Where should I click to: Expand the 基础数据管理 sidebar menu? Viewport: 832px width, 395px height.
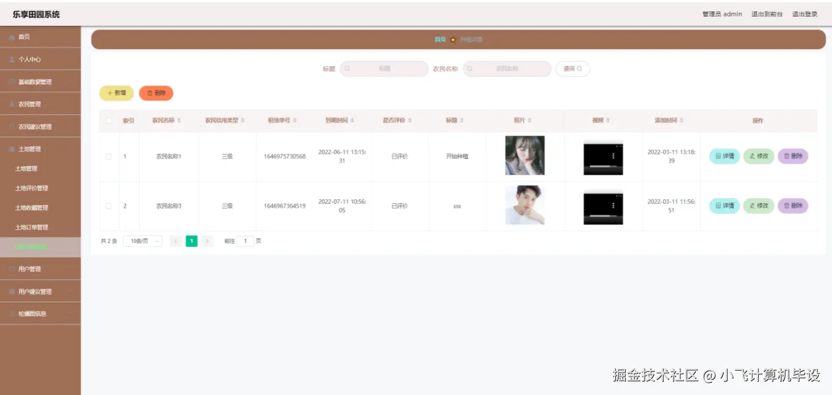(40, 82)
